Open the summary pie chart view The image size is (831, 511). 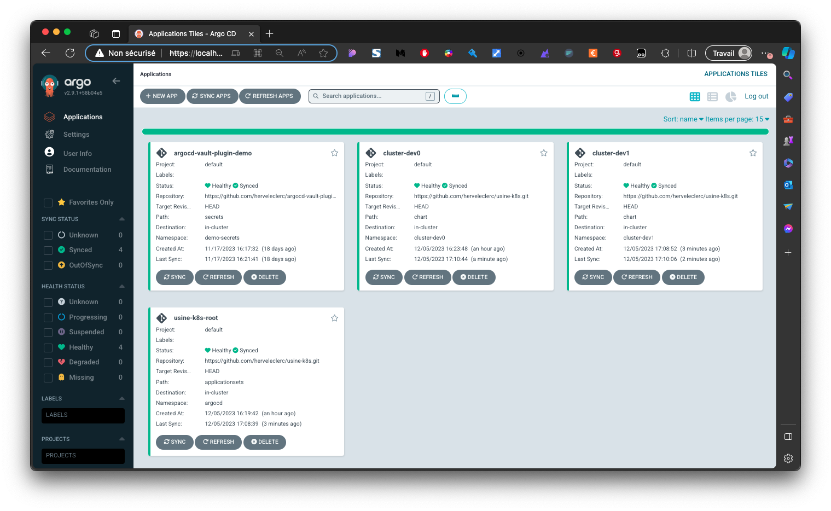point(730,97)
